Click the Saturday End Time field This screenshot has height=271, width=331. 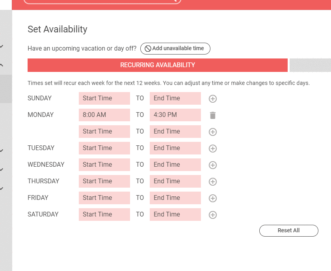pyautogui.click(x=175, y=215)
